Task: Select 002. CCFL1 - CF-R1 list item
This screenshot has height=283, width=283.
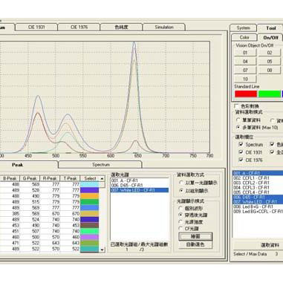Action: (x=258, y=178)
